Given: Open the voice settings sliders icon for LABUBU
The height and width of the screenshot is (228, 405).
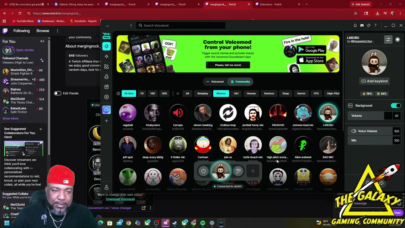Looking at the screenshot, I should (388, 40).
